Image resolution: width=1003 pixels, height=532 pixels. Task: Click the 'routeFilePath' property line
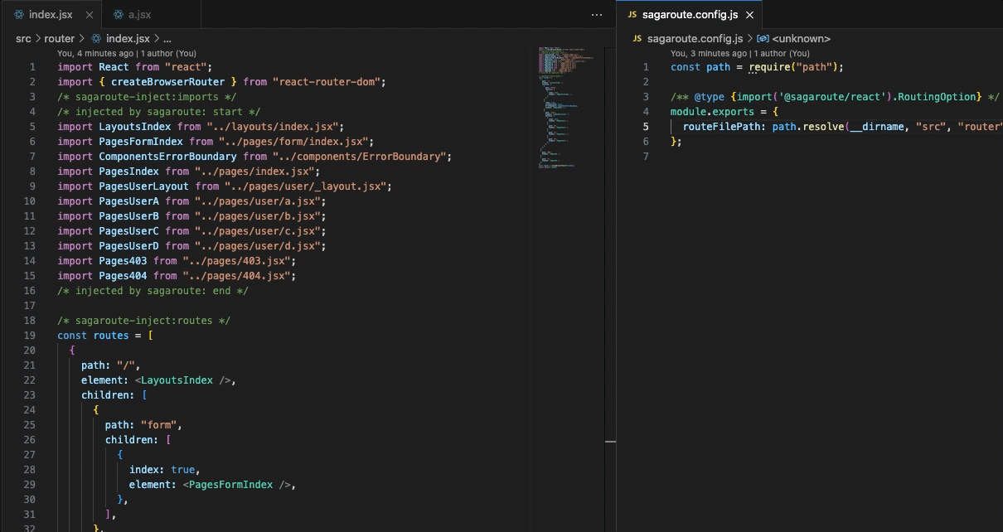(842, 127)
